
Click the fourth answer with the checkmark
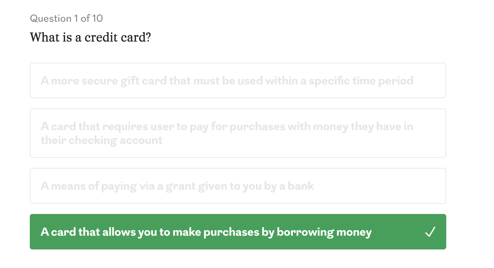tap(238, 232)
